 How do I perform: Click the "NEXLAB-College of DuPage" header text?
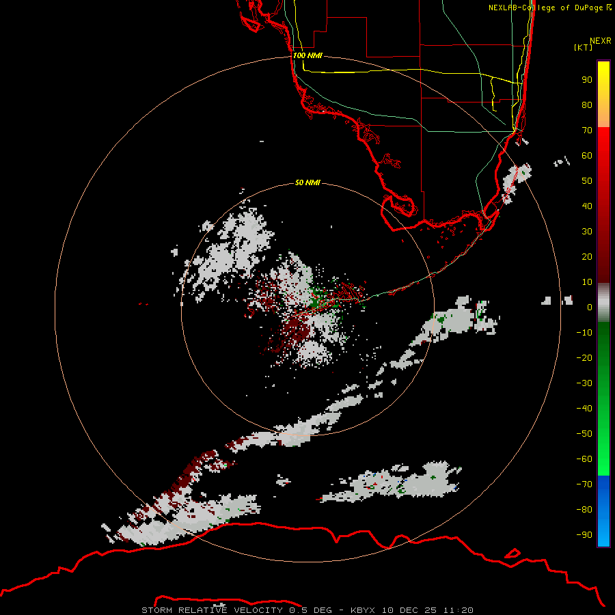click(546, 8)
